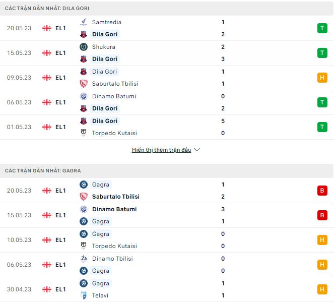Click the Dinamo Batumi logo in 06.05.23 match

(84, 96)
